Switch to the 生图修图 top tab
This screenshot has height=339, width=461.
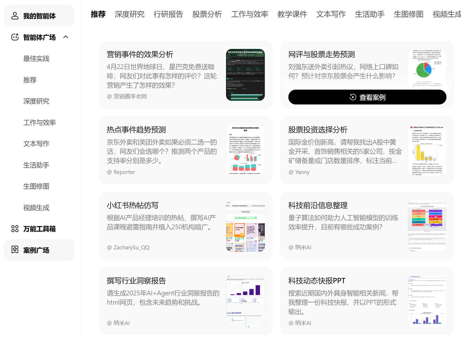click(409, 14)
